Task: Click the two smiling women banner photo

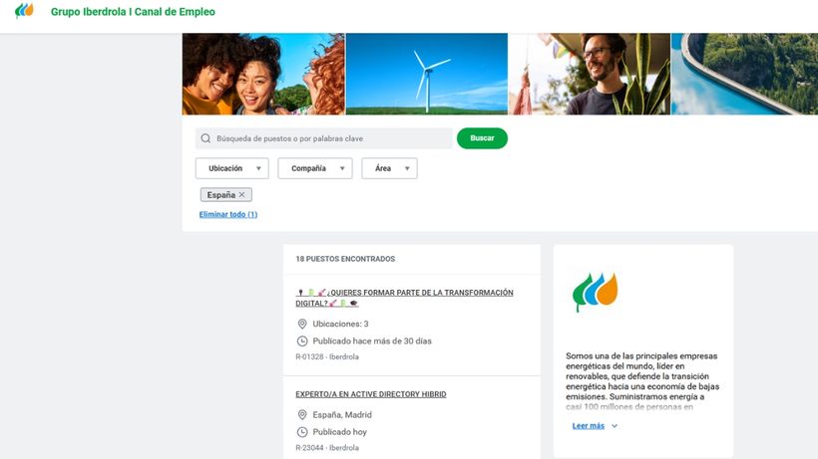Action: click(263, 74)
